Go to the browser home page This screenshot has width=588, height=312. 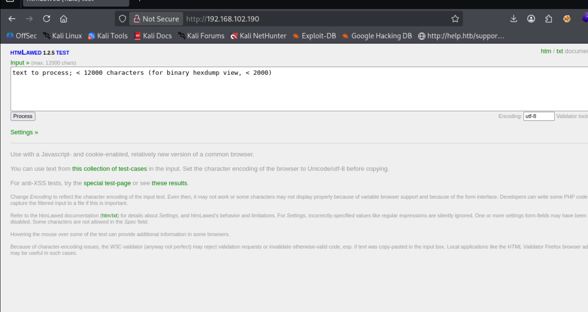tap(63, 19)
